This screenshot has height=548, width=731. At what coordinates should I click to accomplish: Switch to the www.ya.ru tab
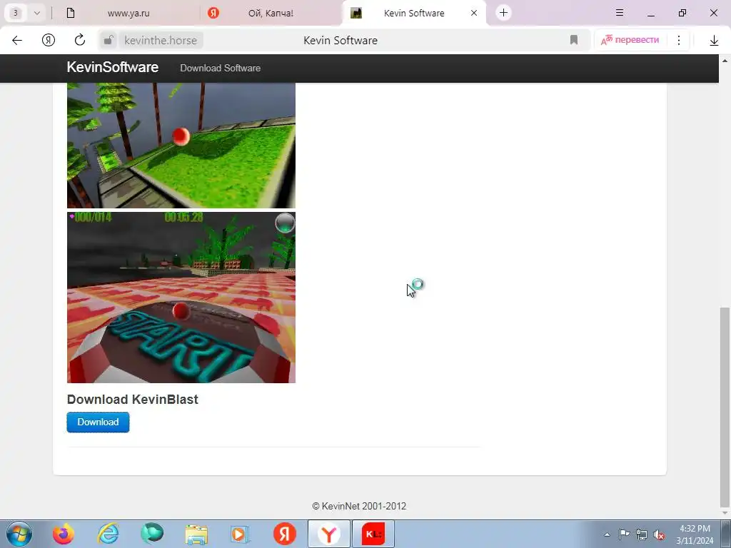point(128,13)
